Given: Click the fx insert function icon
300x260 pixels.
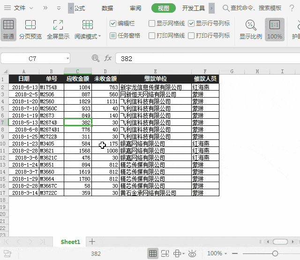Looking at the screenshot, I should point(108,58).
